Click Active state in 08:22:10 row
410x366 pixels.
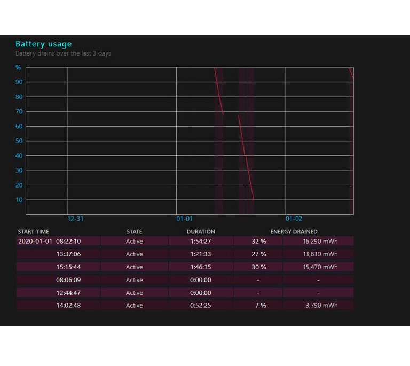(x=134, y=241)
